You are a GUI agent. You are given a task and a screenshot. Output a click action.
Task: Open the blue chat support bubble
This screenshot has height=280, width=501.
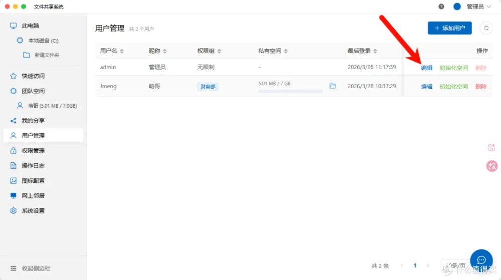pos(481,259)
